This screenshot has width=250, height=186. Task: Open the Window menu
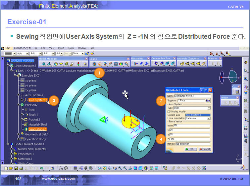coord(82,48)
